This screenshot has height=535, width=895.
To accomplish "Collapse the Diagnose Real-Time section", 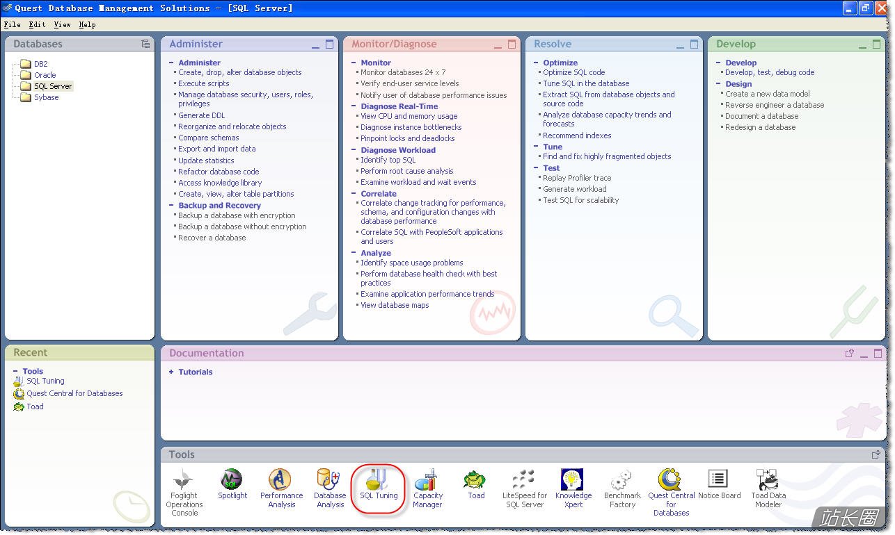I will (x=354, y=106).
